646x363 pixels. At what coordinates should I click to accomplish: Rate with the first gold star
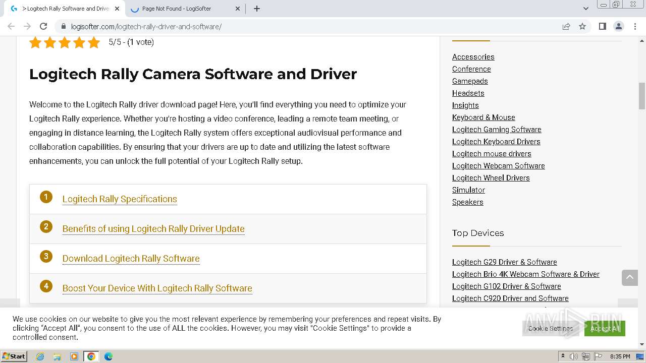(x=35, y=42)
